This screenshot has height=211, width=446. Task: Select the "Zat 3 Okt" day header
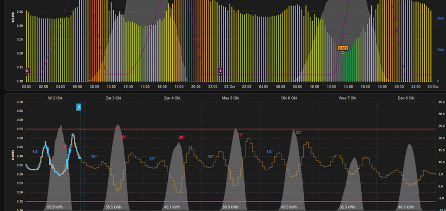tap(114, 98)
